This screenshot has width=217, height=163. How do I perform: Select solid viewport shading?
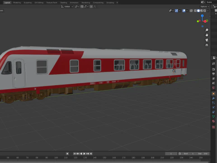[198, 11]
